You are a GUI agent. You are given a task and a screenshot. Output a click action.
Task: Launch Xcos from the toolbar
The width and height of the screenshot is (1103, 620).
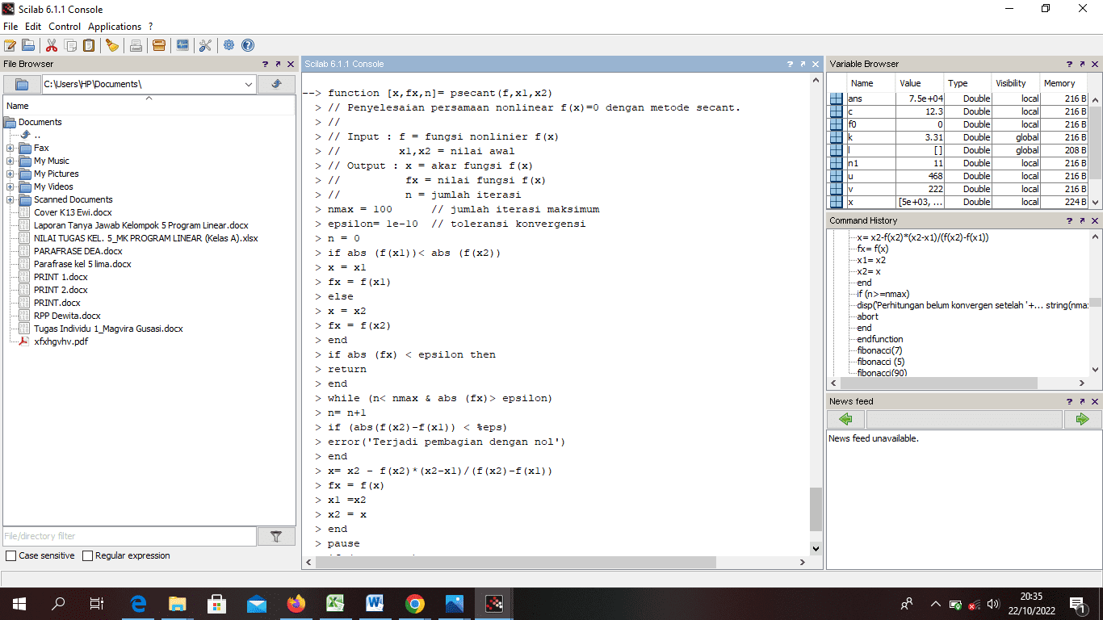(x=182, y=45)
